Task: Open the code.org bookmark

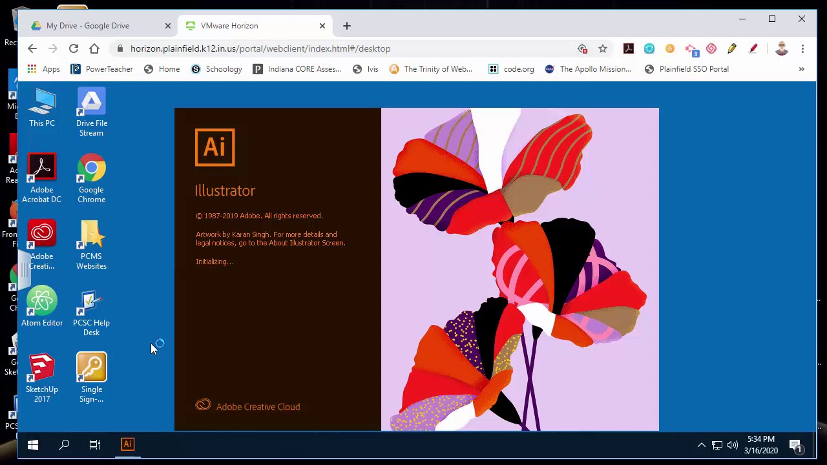Action: click(x=511, y=69)
